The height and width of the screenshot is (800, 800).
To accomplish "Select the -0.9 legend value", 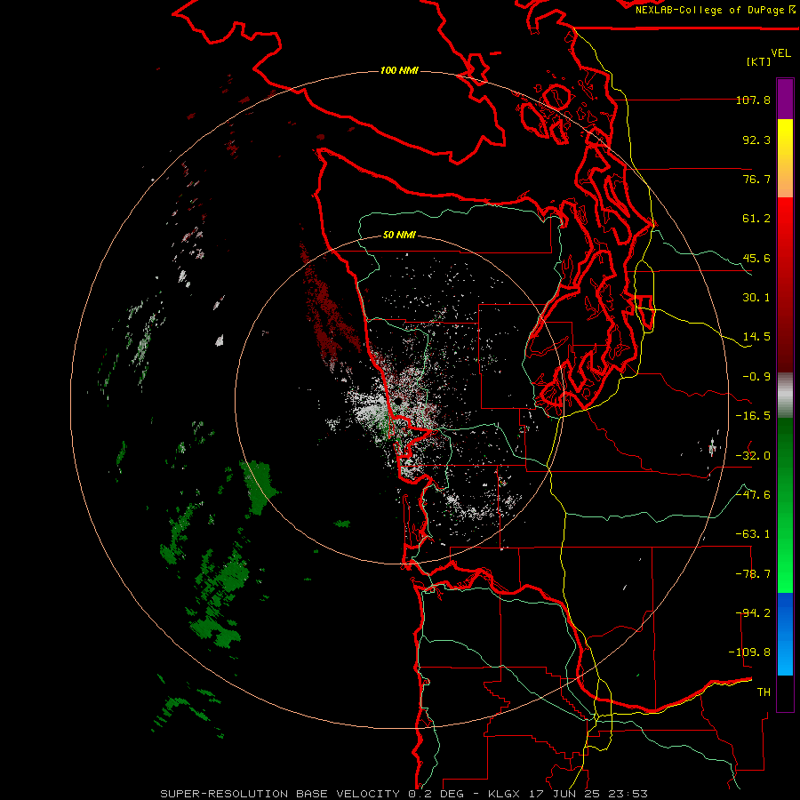I will 756,377.
